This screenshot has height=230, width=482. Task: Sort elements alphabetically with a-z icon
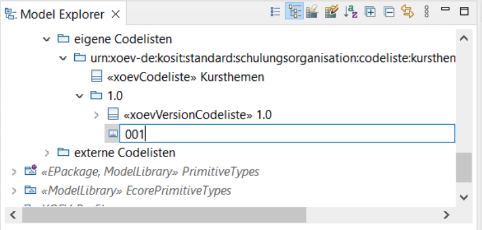tap(350, 11)
